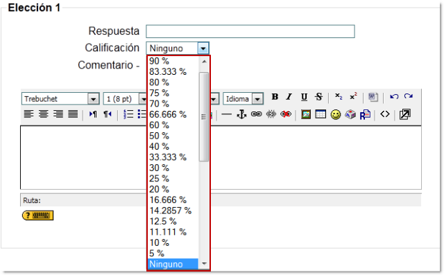This screenshot has width=444, height=275.
Task: Select 5 % grade option
Action: (173, 254)
